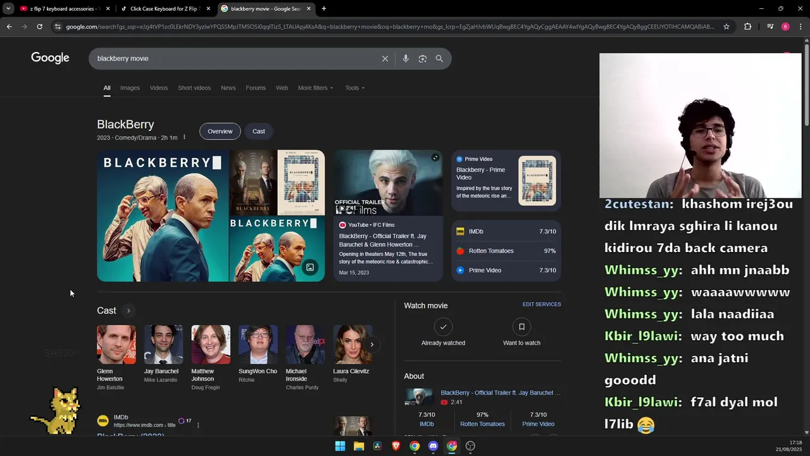The image size is (810, 456).
Task: Select cast member Laura Cilevitz
Action: (352, 355)
